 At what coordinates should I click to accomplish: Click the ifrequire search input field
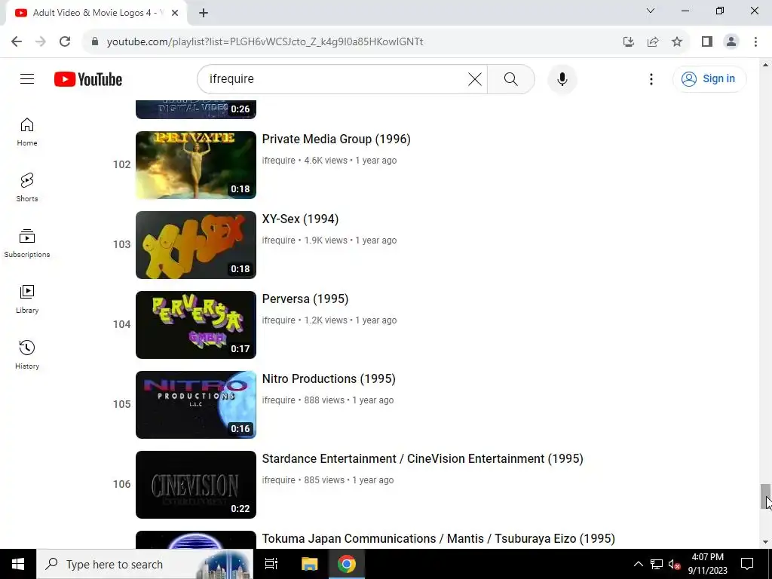pos(335,78)
